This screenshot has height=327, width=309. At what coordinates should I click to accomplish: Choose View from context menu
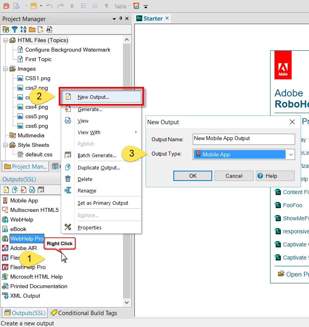tap(101, 121)
